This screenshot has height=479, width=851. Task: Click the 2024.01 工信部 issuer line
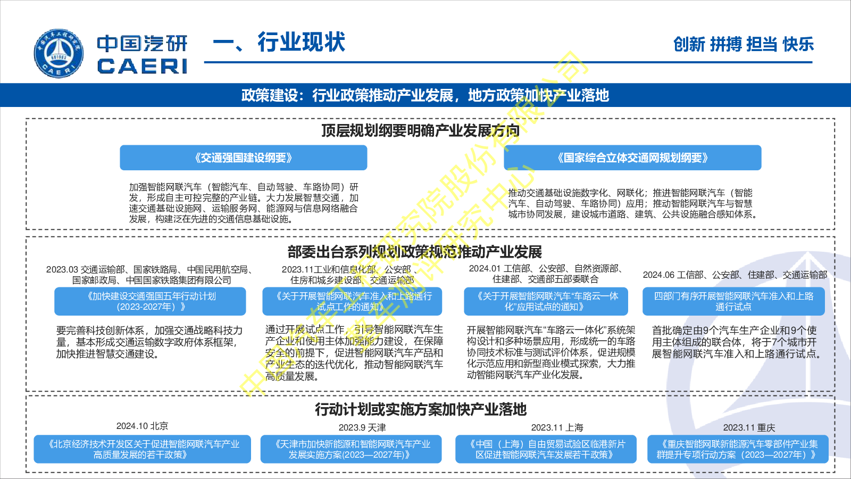[x=546, y=274]
